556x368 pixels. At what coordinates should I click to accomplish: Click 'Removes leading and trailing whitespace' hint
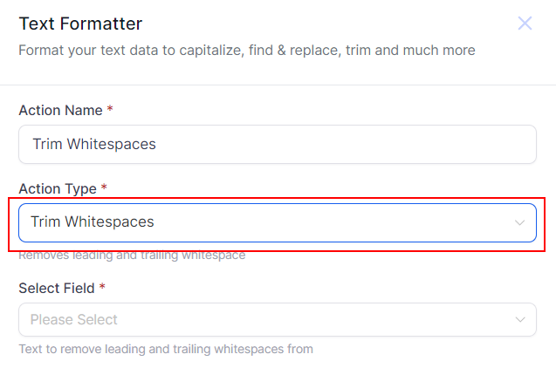132,256
